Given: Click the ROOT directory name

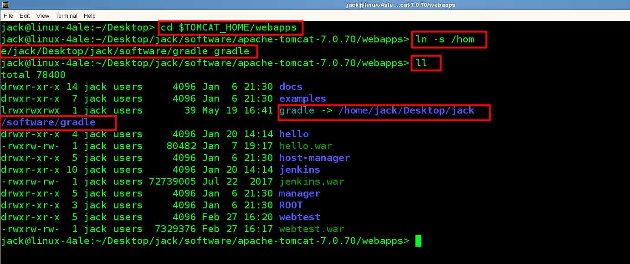Looking at the screenshot, I should pyautogui.click(x=291, y=205).
